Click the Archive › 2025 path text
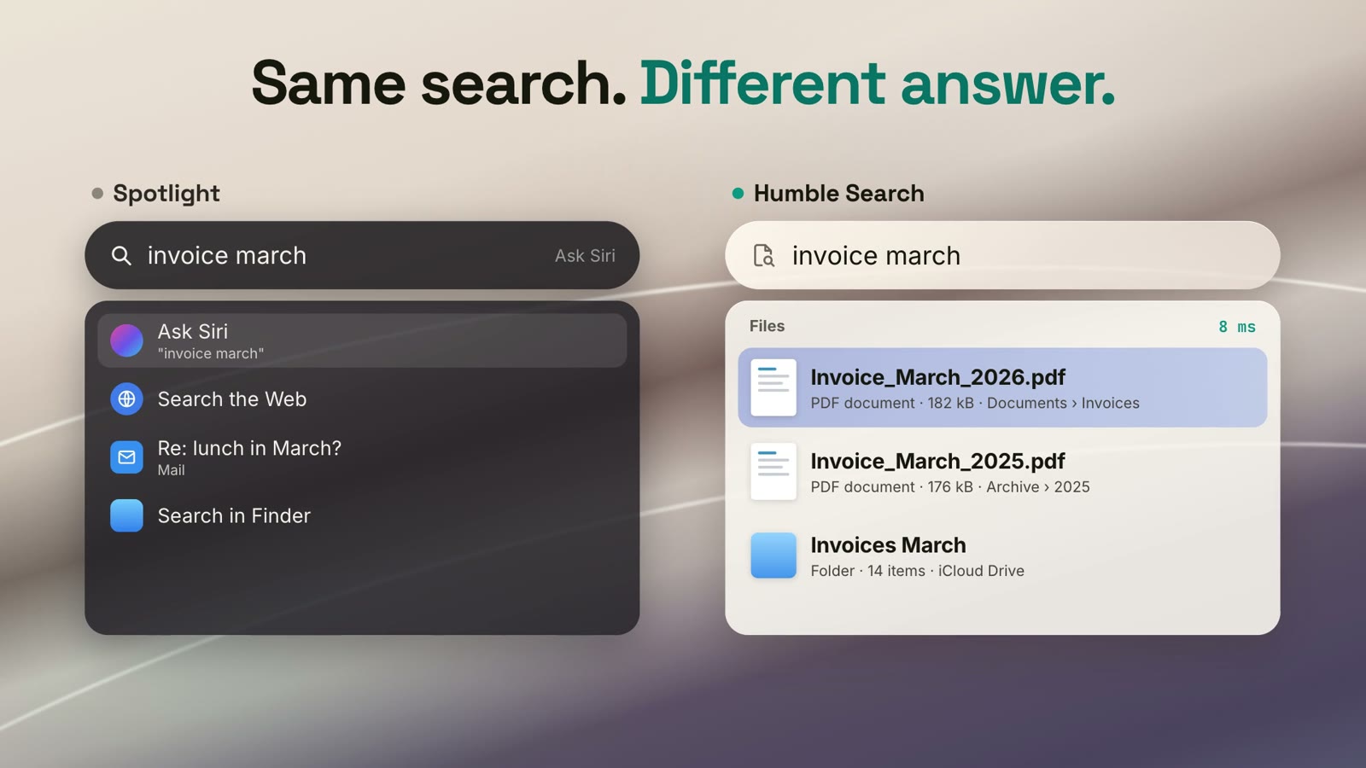 coord(1038,486)
